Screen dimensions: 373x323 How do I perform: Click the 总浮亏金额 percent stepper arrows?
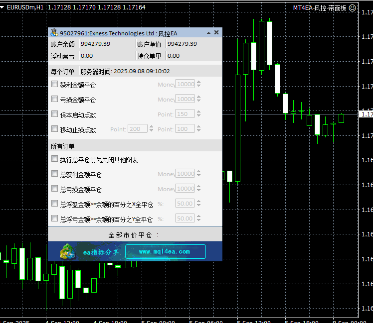[199, 218]
